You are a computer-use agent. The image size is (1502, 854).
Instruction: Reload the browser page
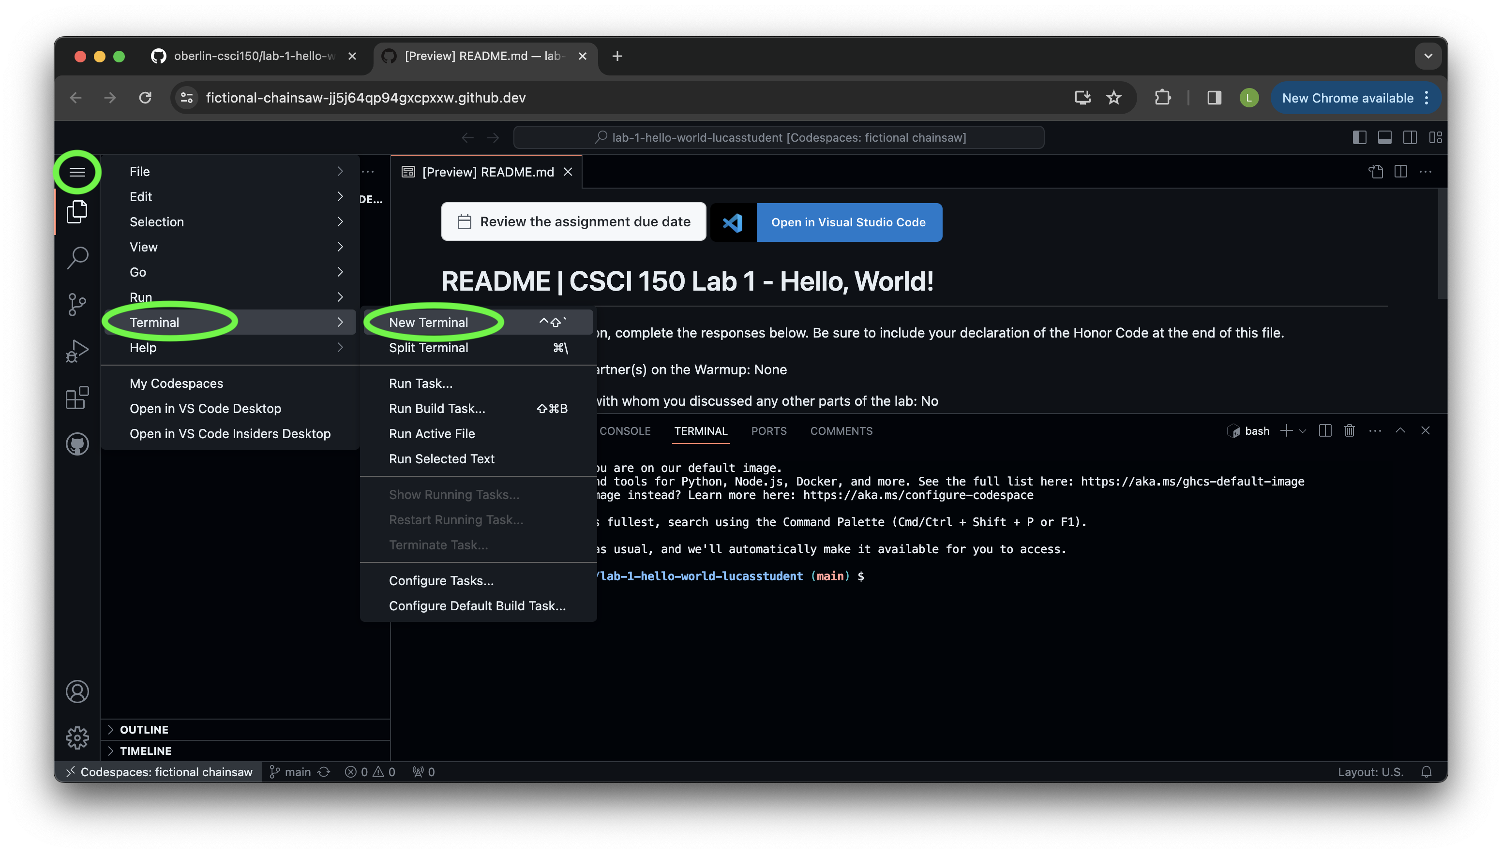click(x=145, y=97)
